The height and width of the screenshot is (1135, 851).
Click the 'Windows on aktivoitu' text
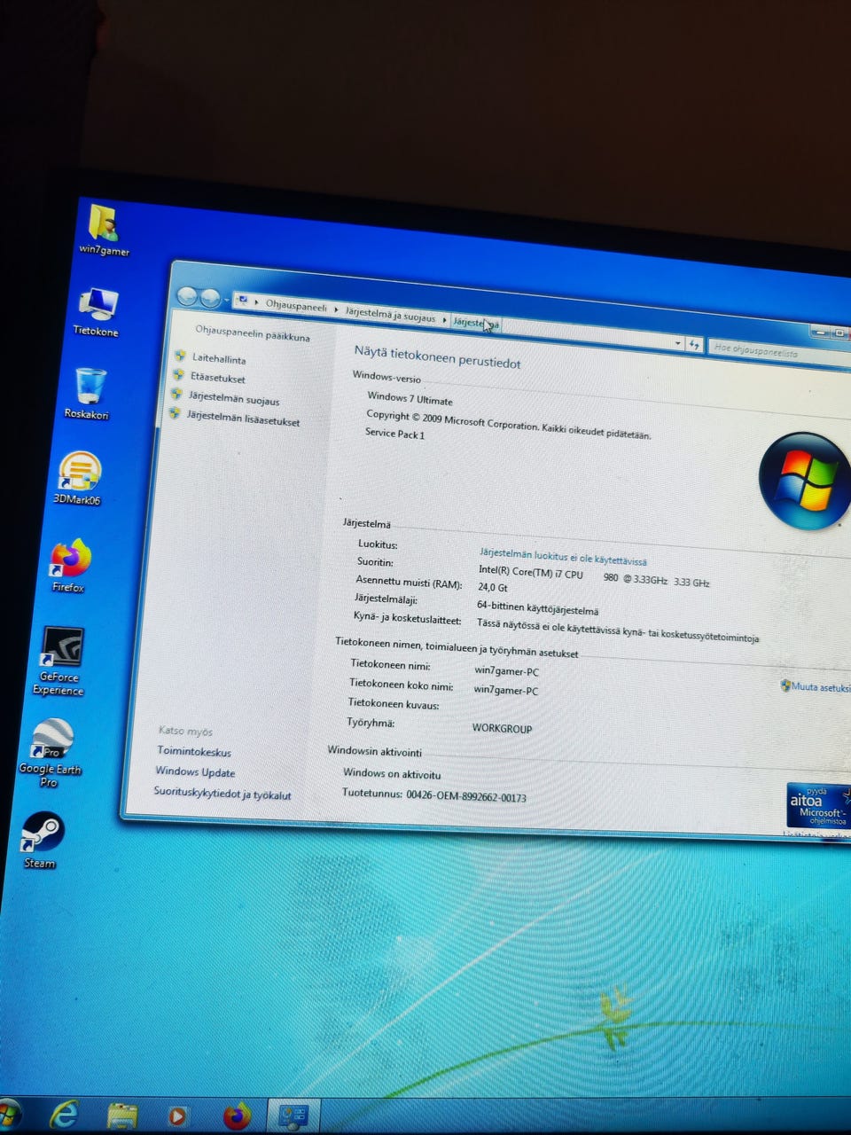(x=392, y=774)
